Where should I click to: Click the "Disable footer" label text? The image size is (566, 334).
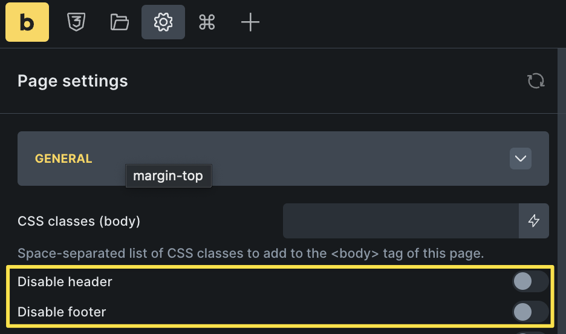(62, 312)
